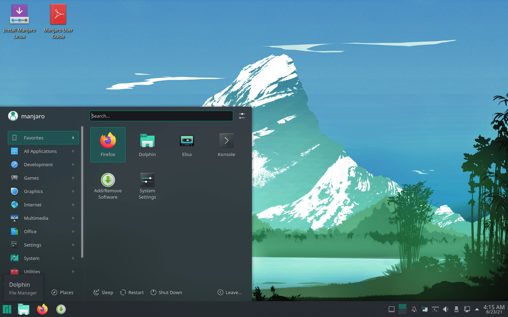Click inside the Search field
Image resolution: width=508 pixels, height=317 pixels.
161,116
